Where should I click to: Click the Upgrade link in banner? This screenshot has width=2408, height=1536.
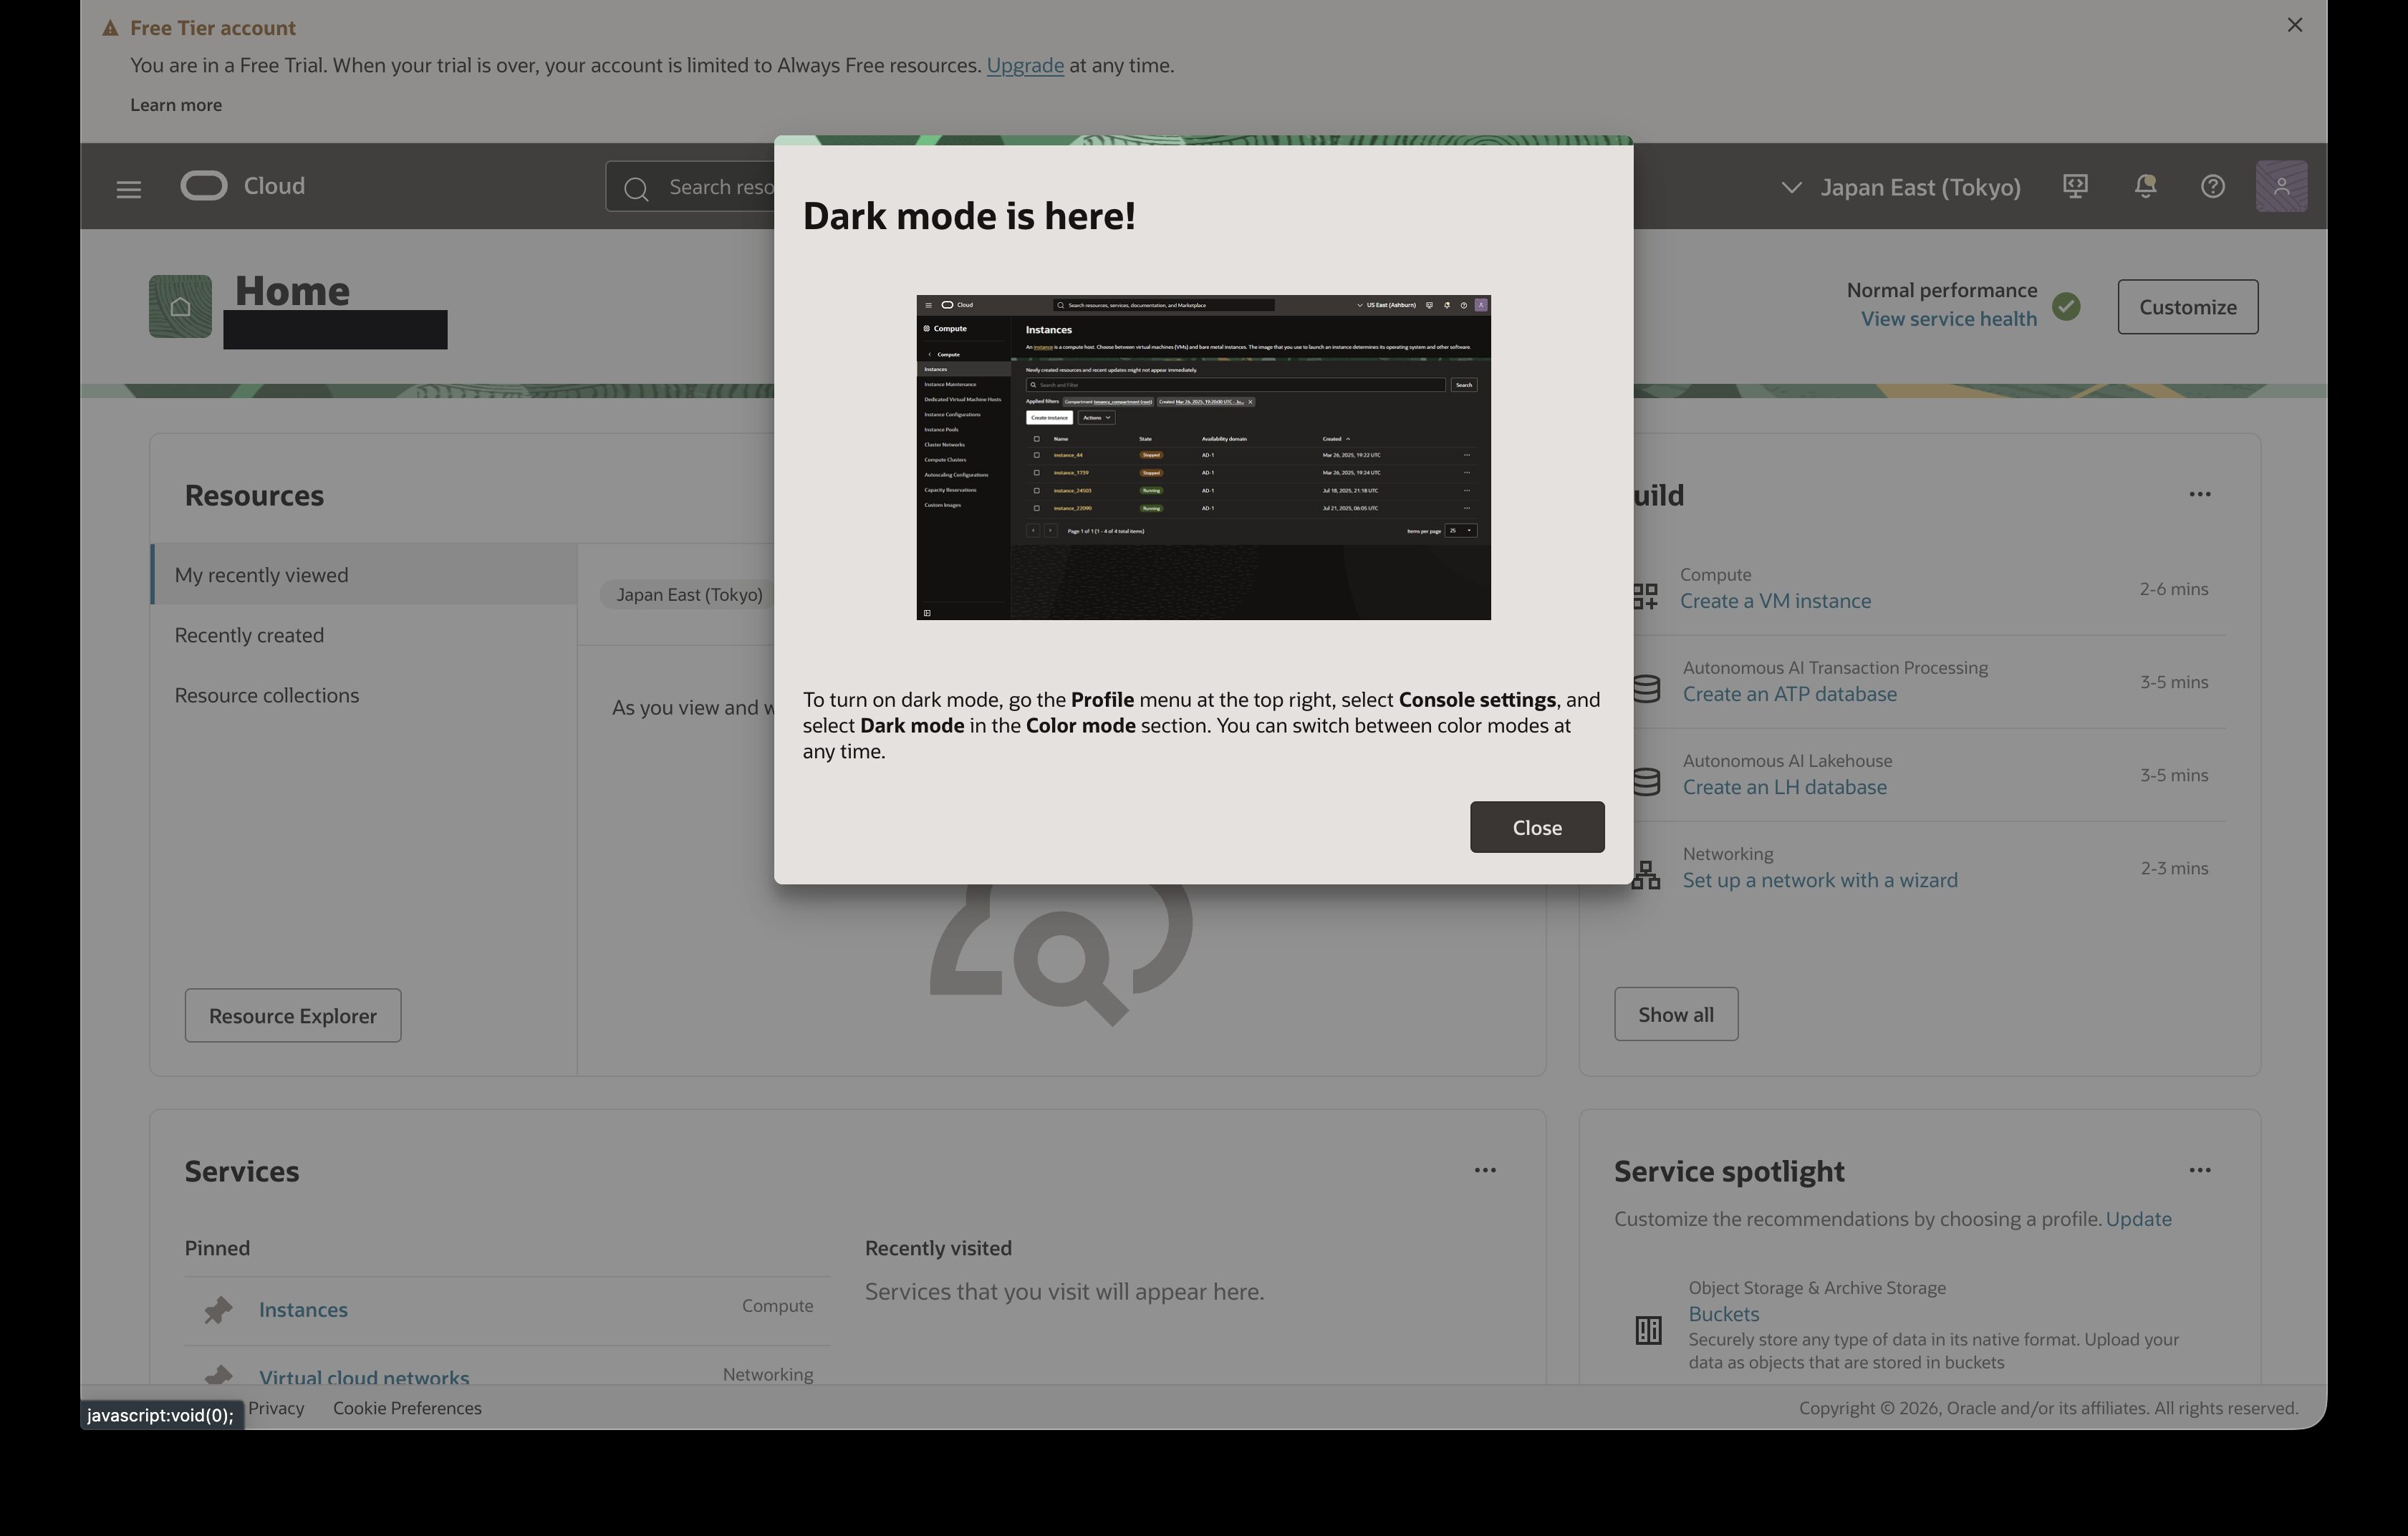tap(1025, 65)
